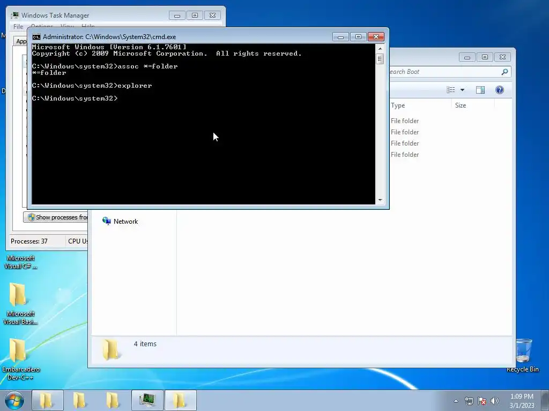Screen dimensions: 549x411
Task: Open the Recycle Bin desktop icon
Action: coord(523,355)
